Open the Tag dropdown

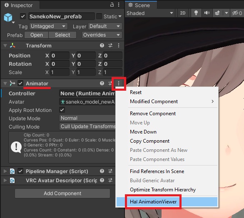[48, 26]
